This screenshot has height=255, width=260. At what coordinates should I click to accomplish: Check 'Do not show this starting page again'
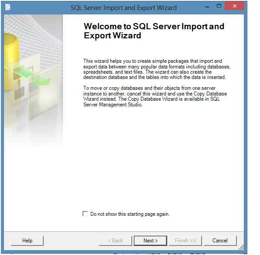[85, 214]
